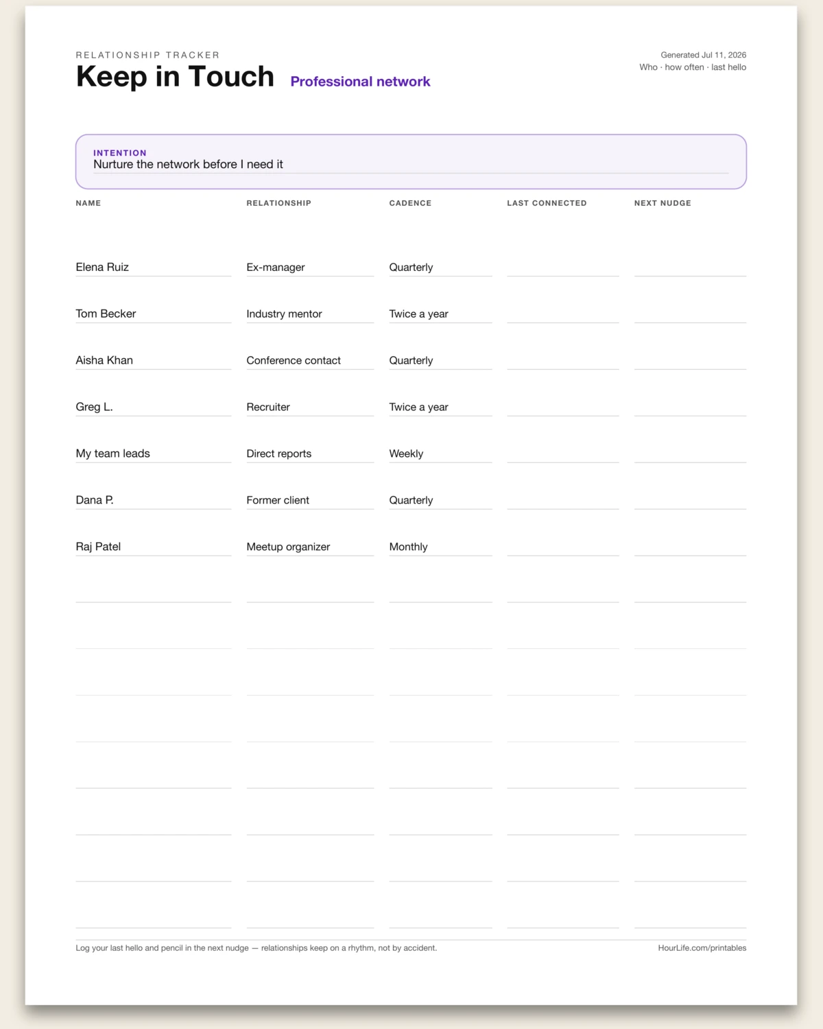
Task: Click the NAME column header
Action: [x=88, y=203]
